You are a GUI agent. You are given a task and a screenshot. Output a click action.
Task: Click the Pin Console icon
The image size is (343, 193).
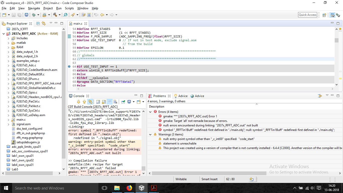click(123, 102)
